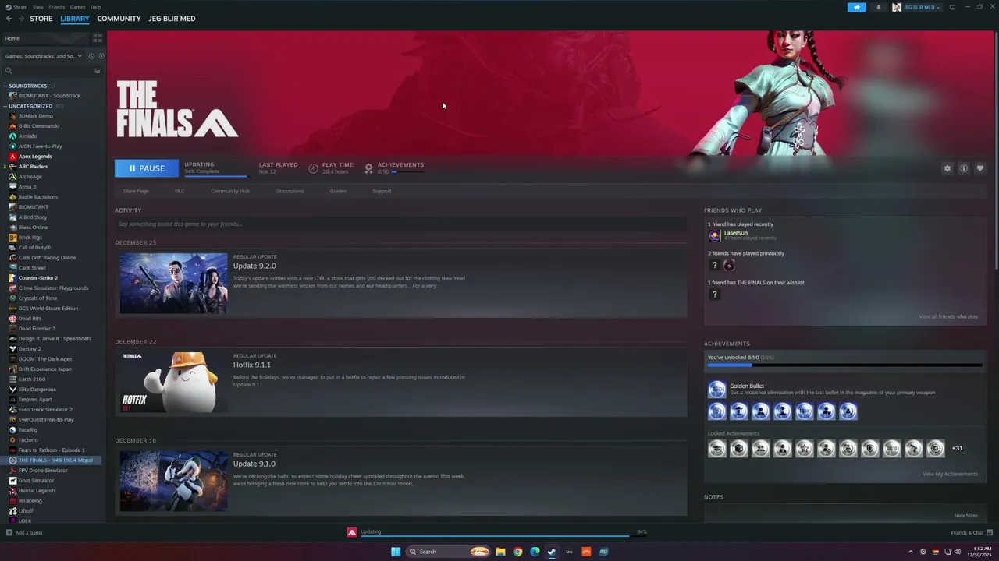Open THE FINALS Store Page link

(136, 191)
